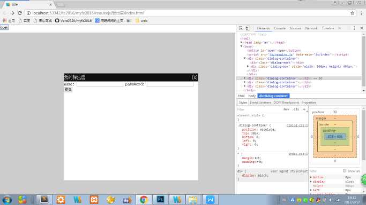
Task: Activate the DevTools inspect element picker
Action: click(x=241, y=28)
